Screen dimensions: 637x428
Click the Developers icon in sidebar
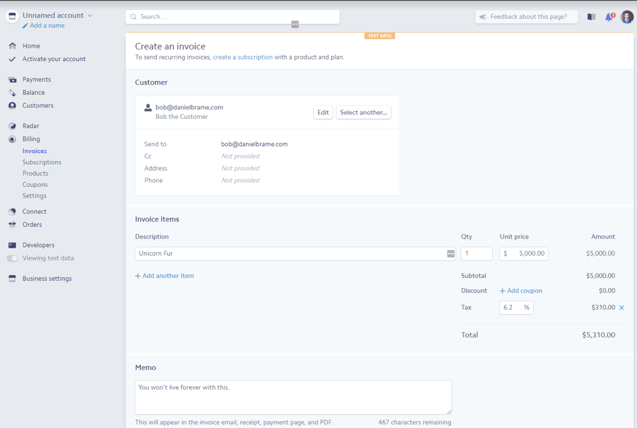click(13, 245)
